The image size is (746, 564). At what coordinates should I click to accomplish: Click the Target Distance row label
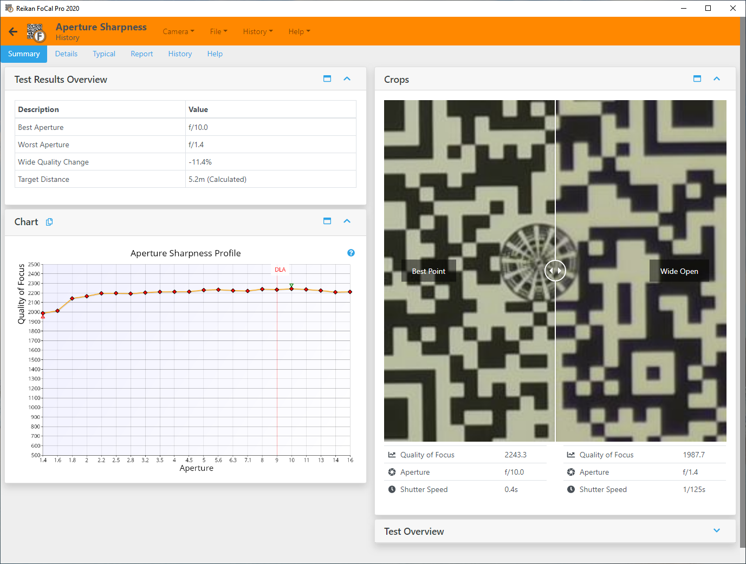click(43, 179)
